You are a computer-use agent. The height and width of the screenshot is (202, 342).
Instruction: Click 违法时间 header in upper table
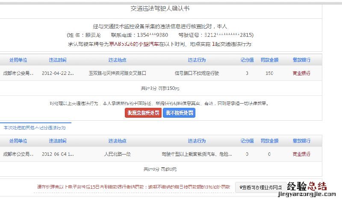[x=58, y=60]
